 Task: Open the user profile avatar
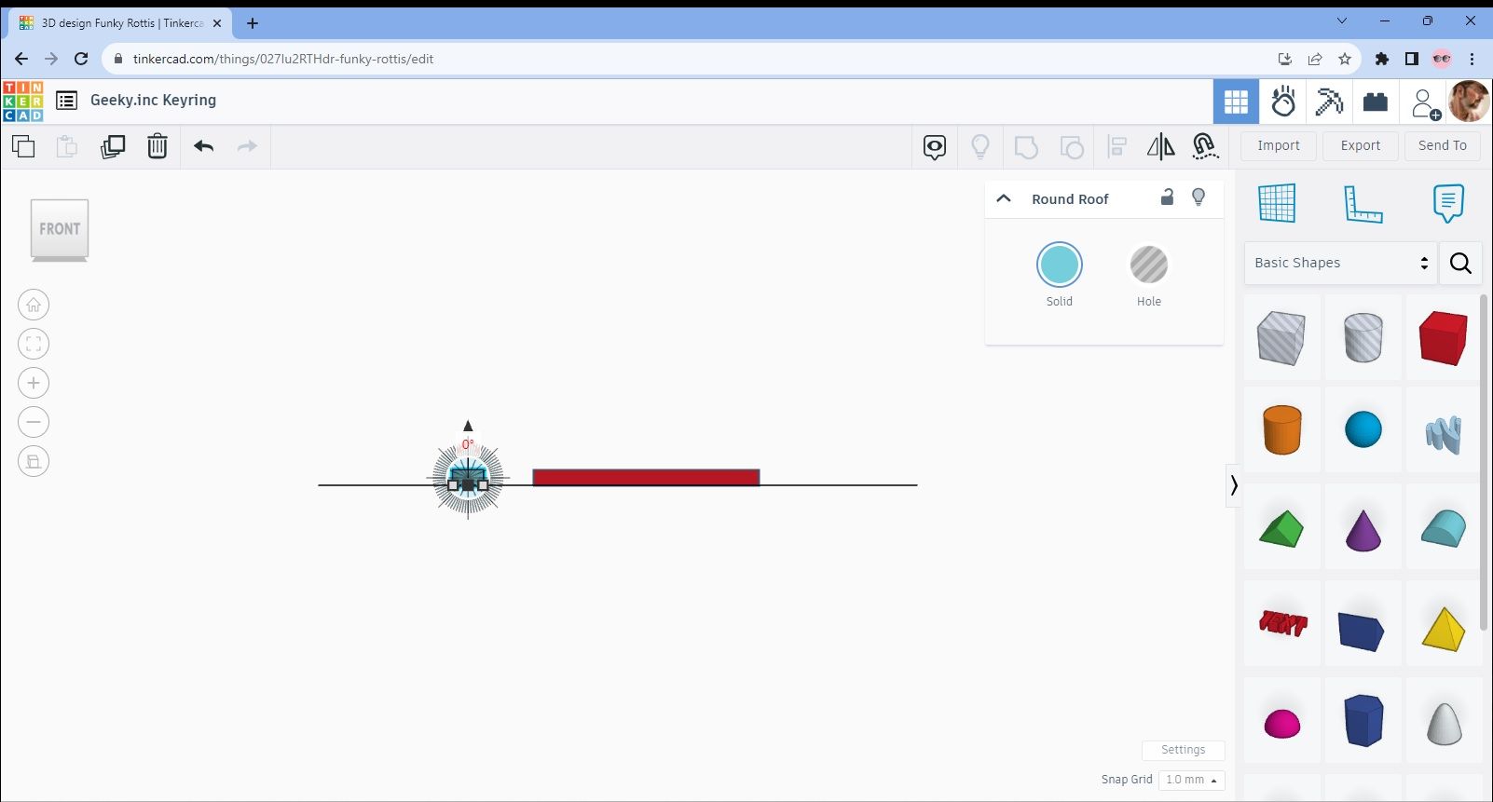(x=1469, y=101)
